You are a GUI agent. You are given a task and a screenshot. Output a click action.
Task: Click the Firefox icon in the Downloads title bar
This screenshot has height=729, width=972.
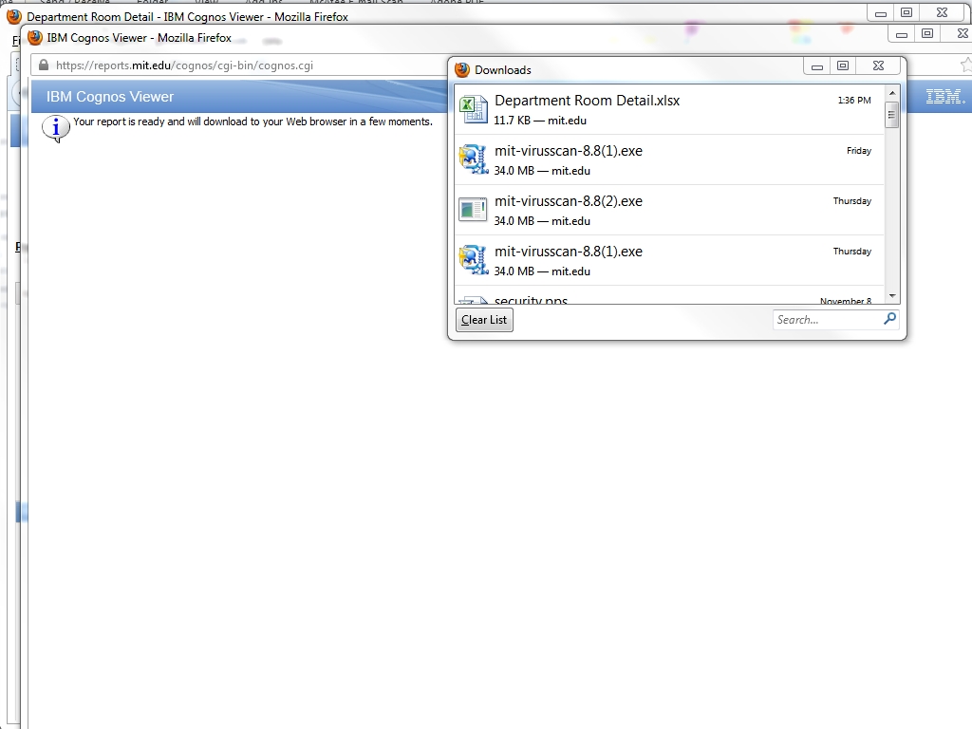pos(462,69)
